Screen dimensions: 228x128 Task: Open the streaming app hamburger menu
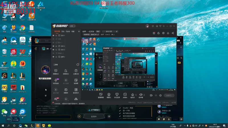pos(164,26)
